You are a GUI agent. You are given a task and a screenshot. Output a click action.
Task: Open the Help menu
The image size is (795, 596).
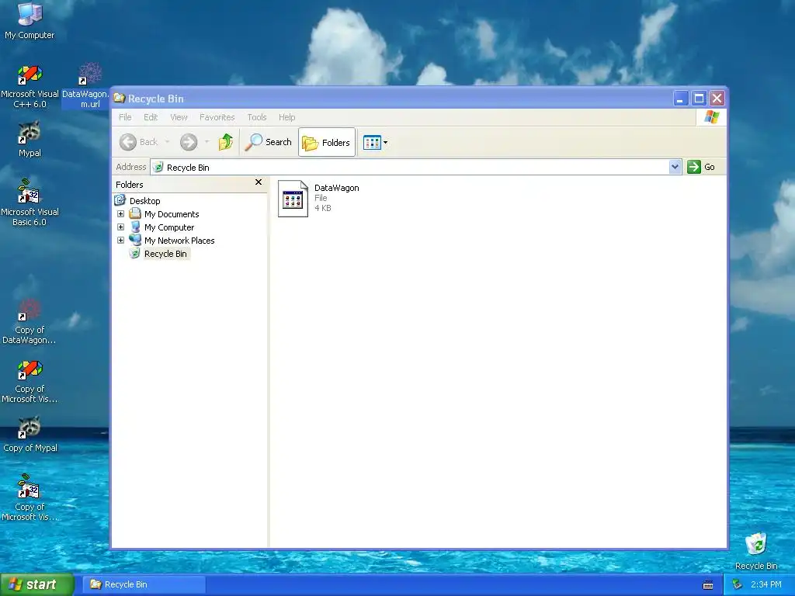[x=286, y=117]
